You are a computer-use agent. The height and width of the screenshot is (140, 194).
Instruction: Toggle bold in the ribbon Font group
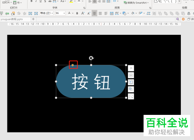31,1
